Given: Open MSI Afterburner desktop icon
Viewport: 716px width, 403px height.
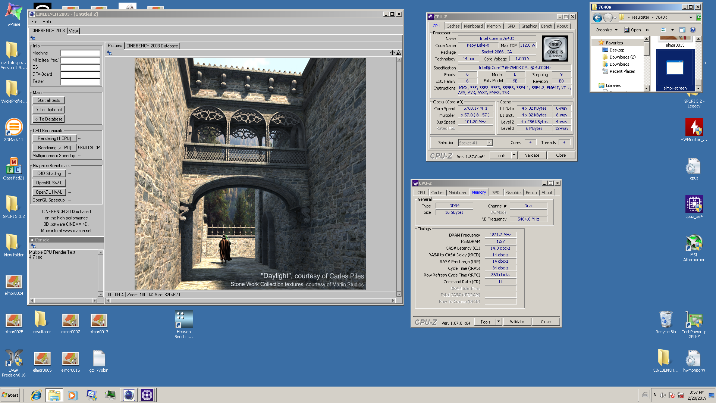Looking at the screenshot, I should click(694, 248).
